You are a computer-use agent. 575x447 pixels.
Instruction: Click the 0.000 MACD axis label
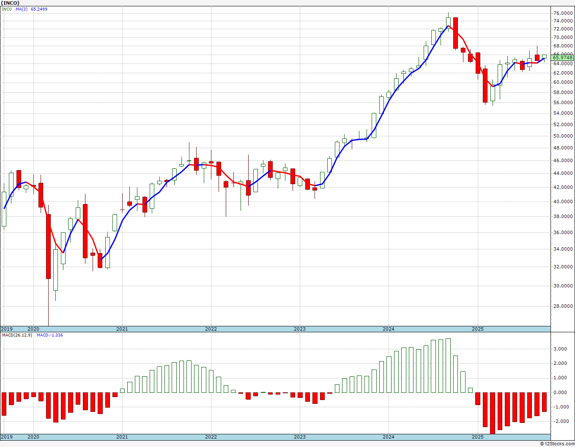561,392
